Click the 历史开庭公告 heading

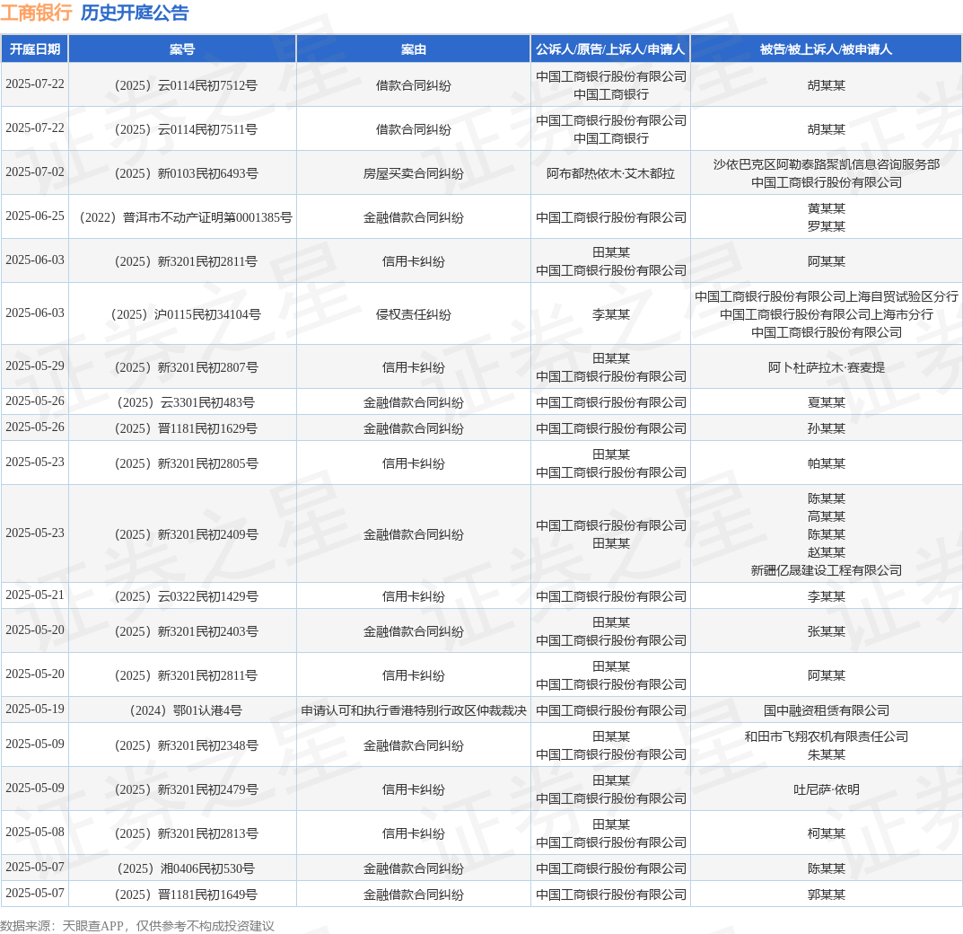(135, 13)
